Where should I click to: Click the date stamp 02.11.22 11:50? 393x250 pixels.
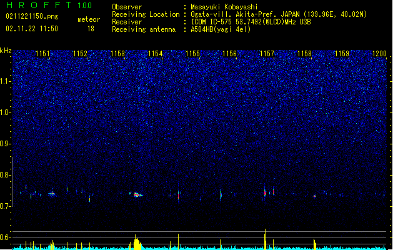[32, 29]
